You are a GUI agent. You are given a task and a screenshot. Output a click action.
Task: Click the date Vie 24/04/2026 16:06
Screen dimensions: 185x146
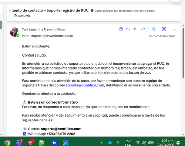162,36
